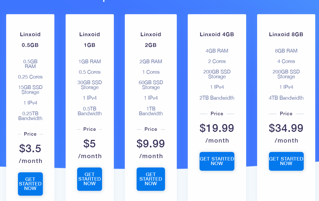Click the $9.99 price label
The height and width of the screenshot is (201, 319).
[151, 144]
